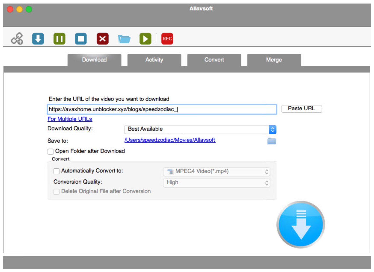This screenshot has width=374, height=272.
Task: Maximize the window with the green button
Action: click(29, 9)
